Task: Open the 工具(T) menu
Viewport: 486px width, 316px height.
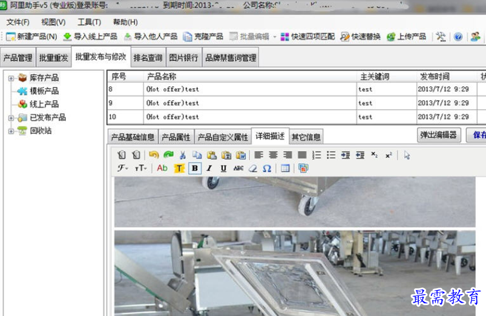Action: coord(89,22)
